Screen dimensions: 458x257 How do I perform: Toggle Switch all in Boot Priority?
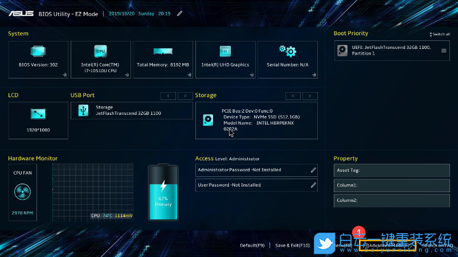[x=439, y=34]
